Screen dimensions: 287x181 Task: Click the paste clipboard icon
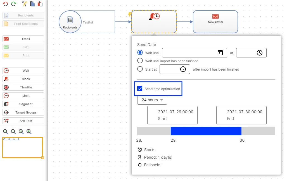[x=40, y=4]
